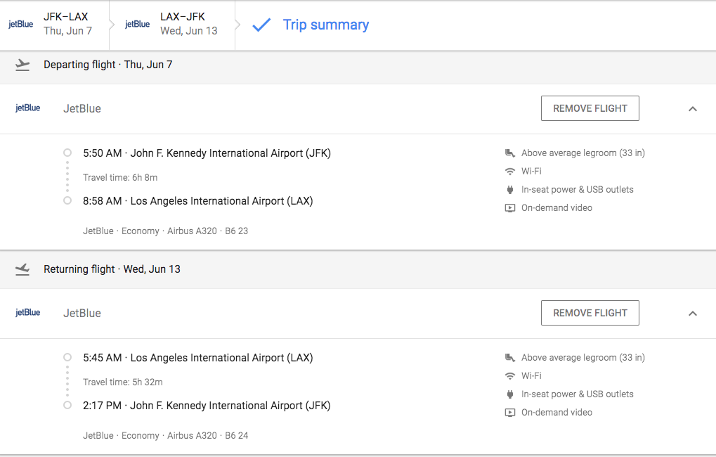Select the Trip summary step
Image resolution: width=716 pixels, height=457 pixels.
click(325, 25)
